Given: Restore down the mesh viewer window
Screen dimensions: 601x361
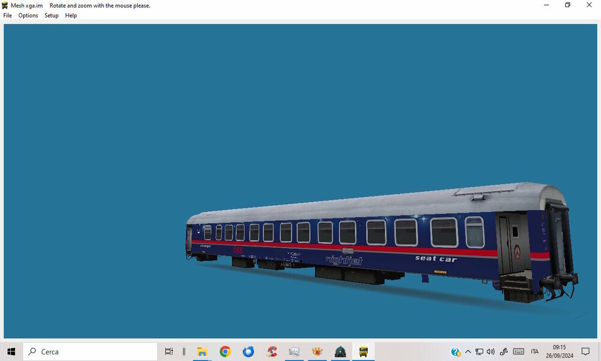Looking at the screenshot, I should [568, 5].
